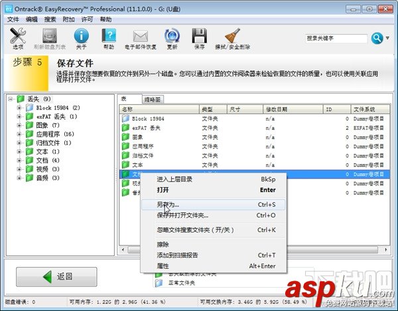Sort by the 尺寸 column header
Image resolution: width=398 pixels, height=311 pixels.
(245, 109)
